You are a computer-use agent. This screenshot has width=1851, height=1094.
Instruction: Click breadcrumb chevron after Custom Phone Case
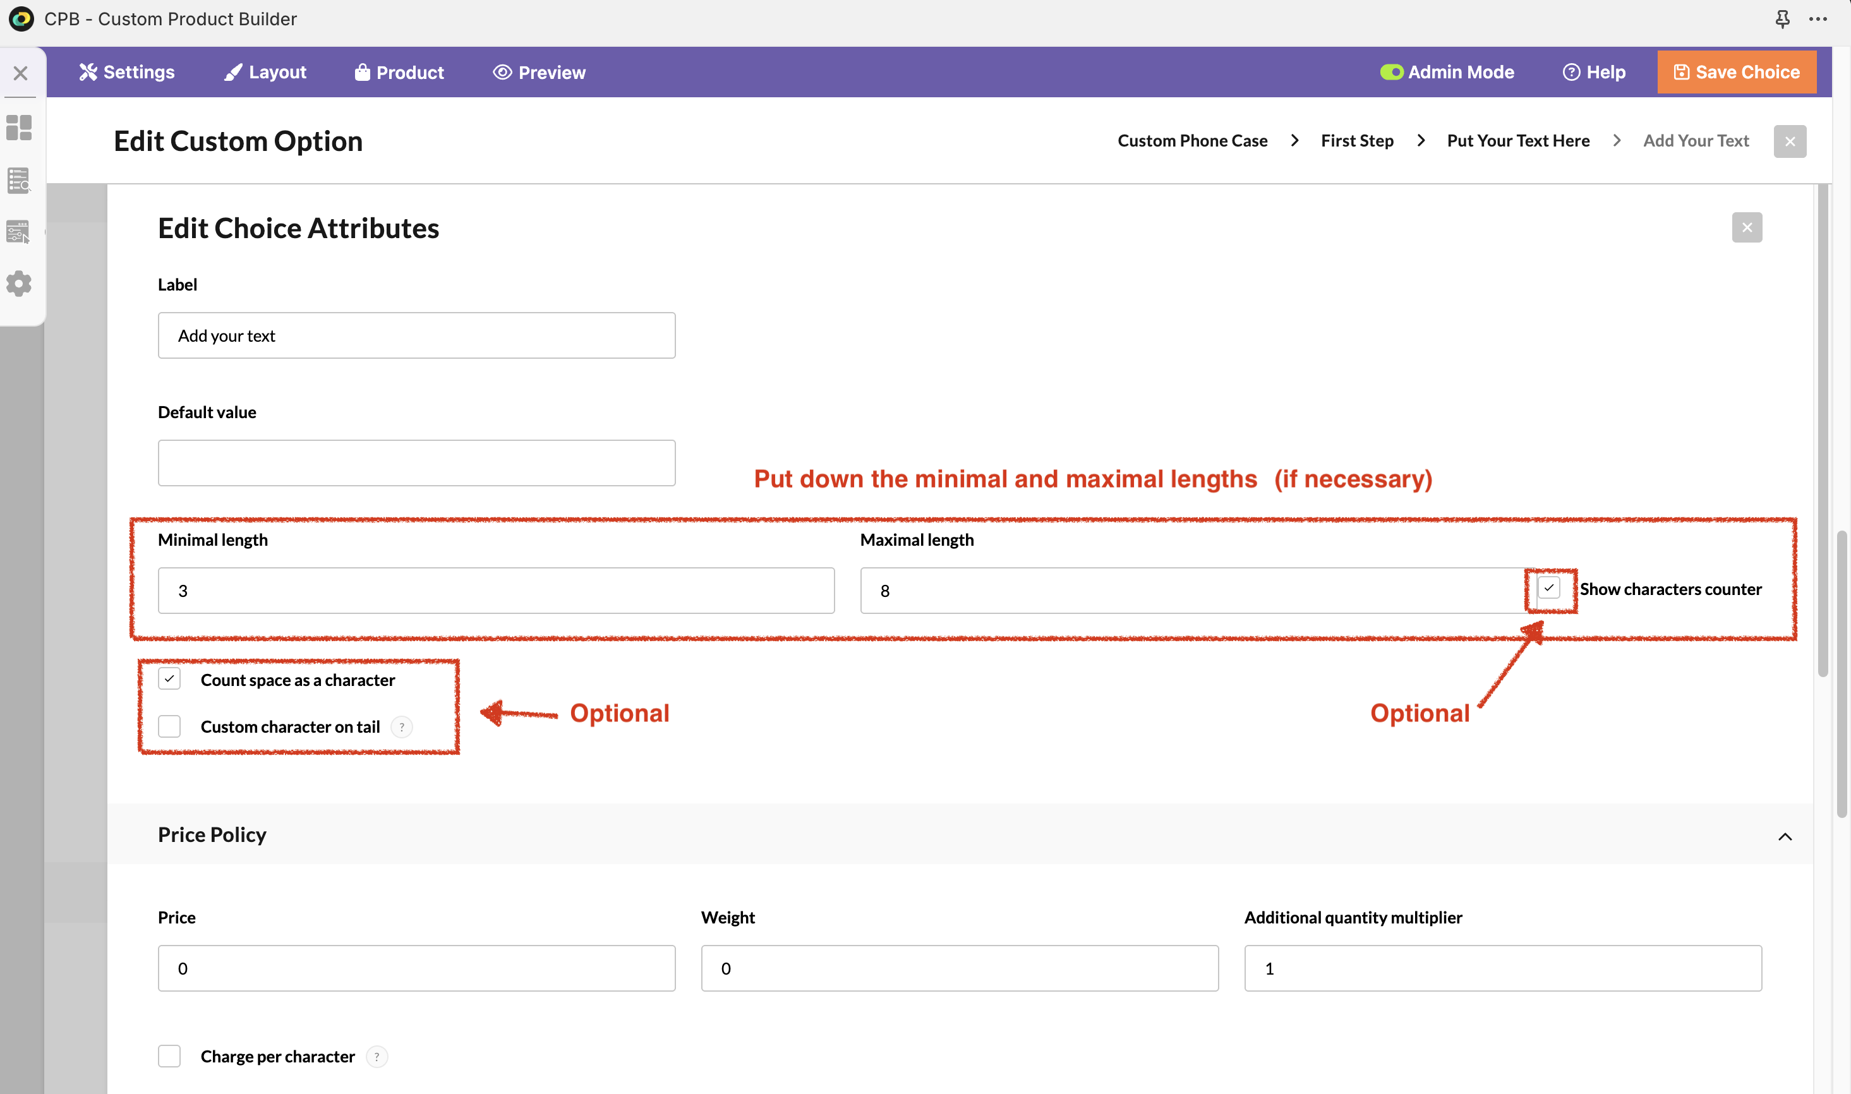pyautogui.click(x=1294, y=141)
